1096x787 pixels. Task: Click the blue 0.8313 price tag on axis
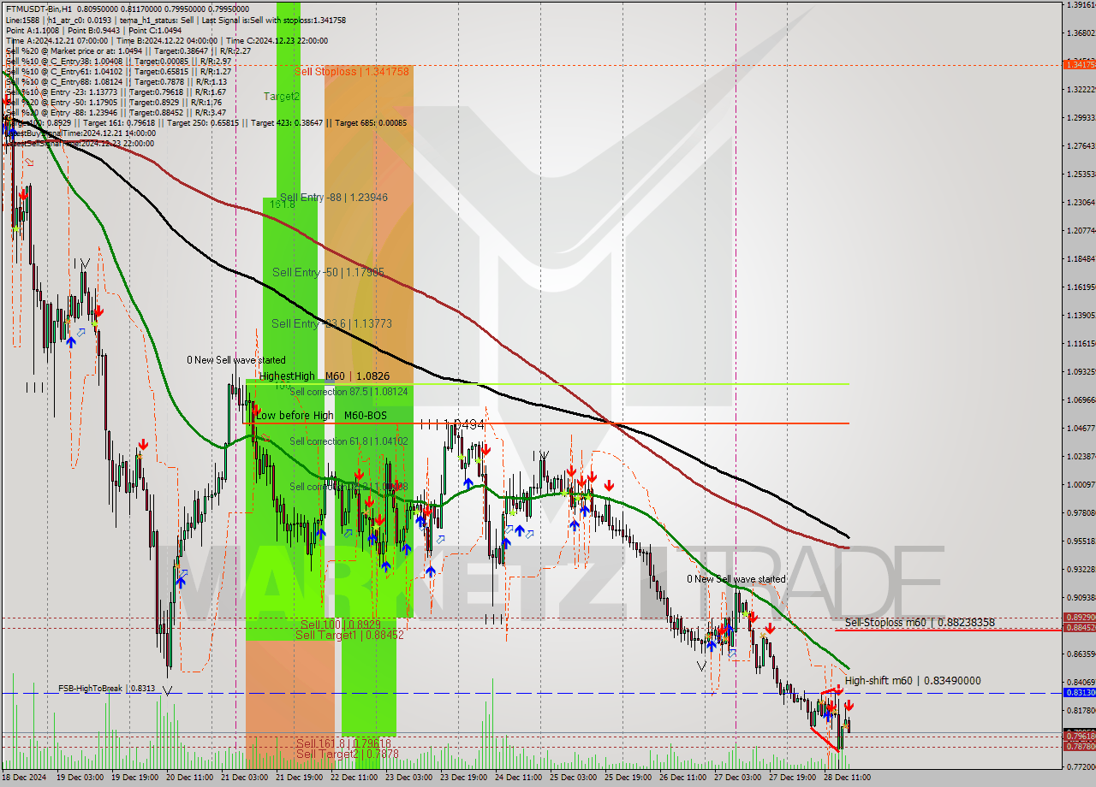[1079, 693]
